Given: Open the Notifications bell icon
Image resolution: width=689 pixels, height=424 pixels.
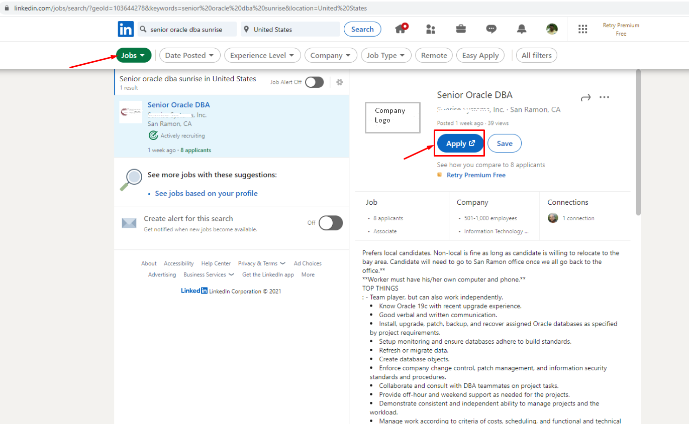Looking at the screenshot, I should click(x=522, y=29).
